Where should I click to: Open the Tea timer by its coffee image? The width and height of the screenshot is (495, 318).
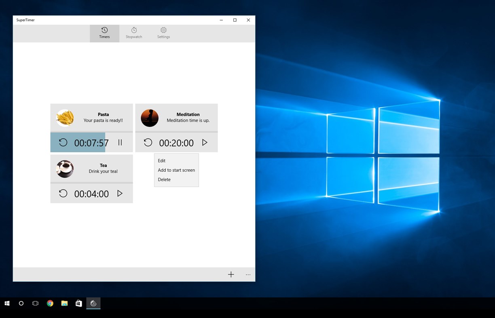pos(65,168)
